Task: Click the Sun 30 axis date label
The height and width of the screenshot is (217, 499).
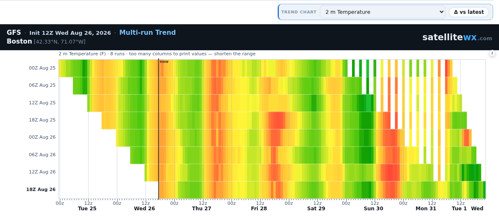Action: [x=373, y=209]
